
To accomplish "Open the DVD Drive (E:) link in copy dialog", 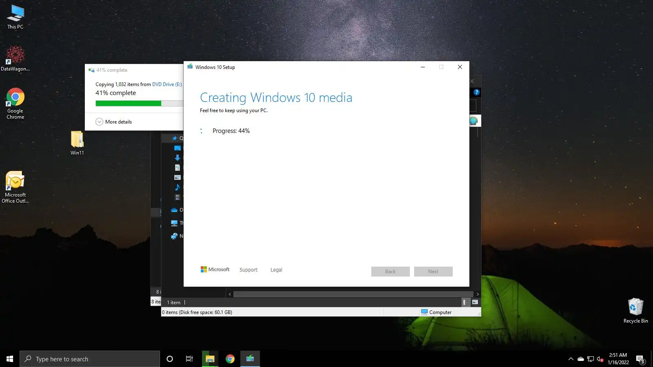I will 167,84.
